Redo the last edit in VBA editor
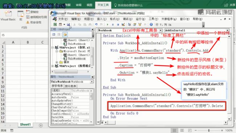This screenshot has height=133, width=236. pyautogui.click(x=101, y=24)
